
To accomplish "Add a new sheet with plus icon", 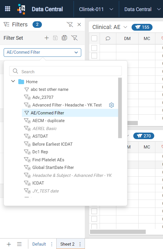I will point(9,244).
